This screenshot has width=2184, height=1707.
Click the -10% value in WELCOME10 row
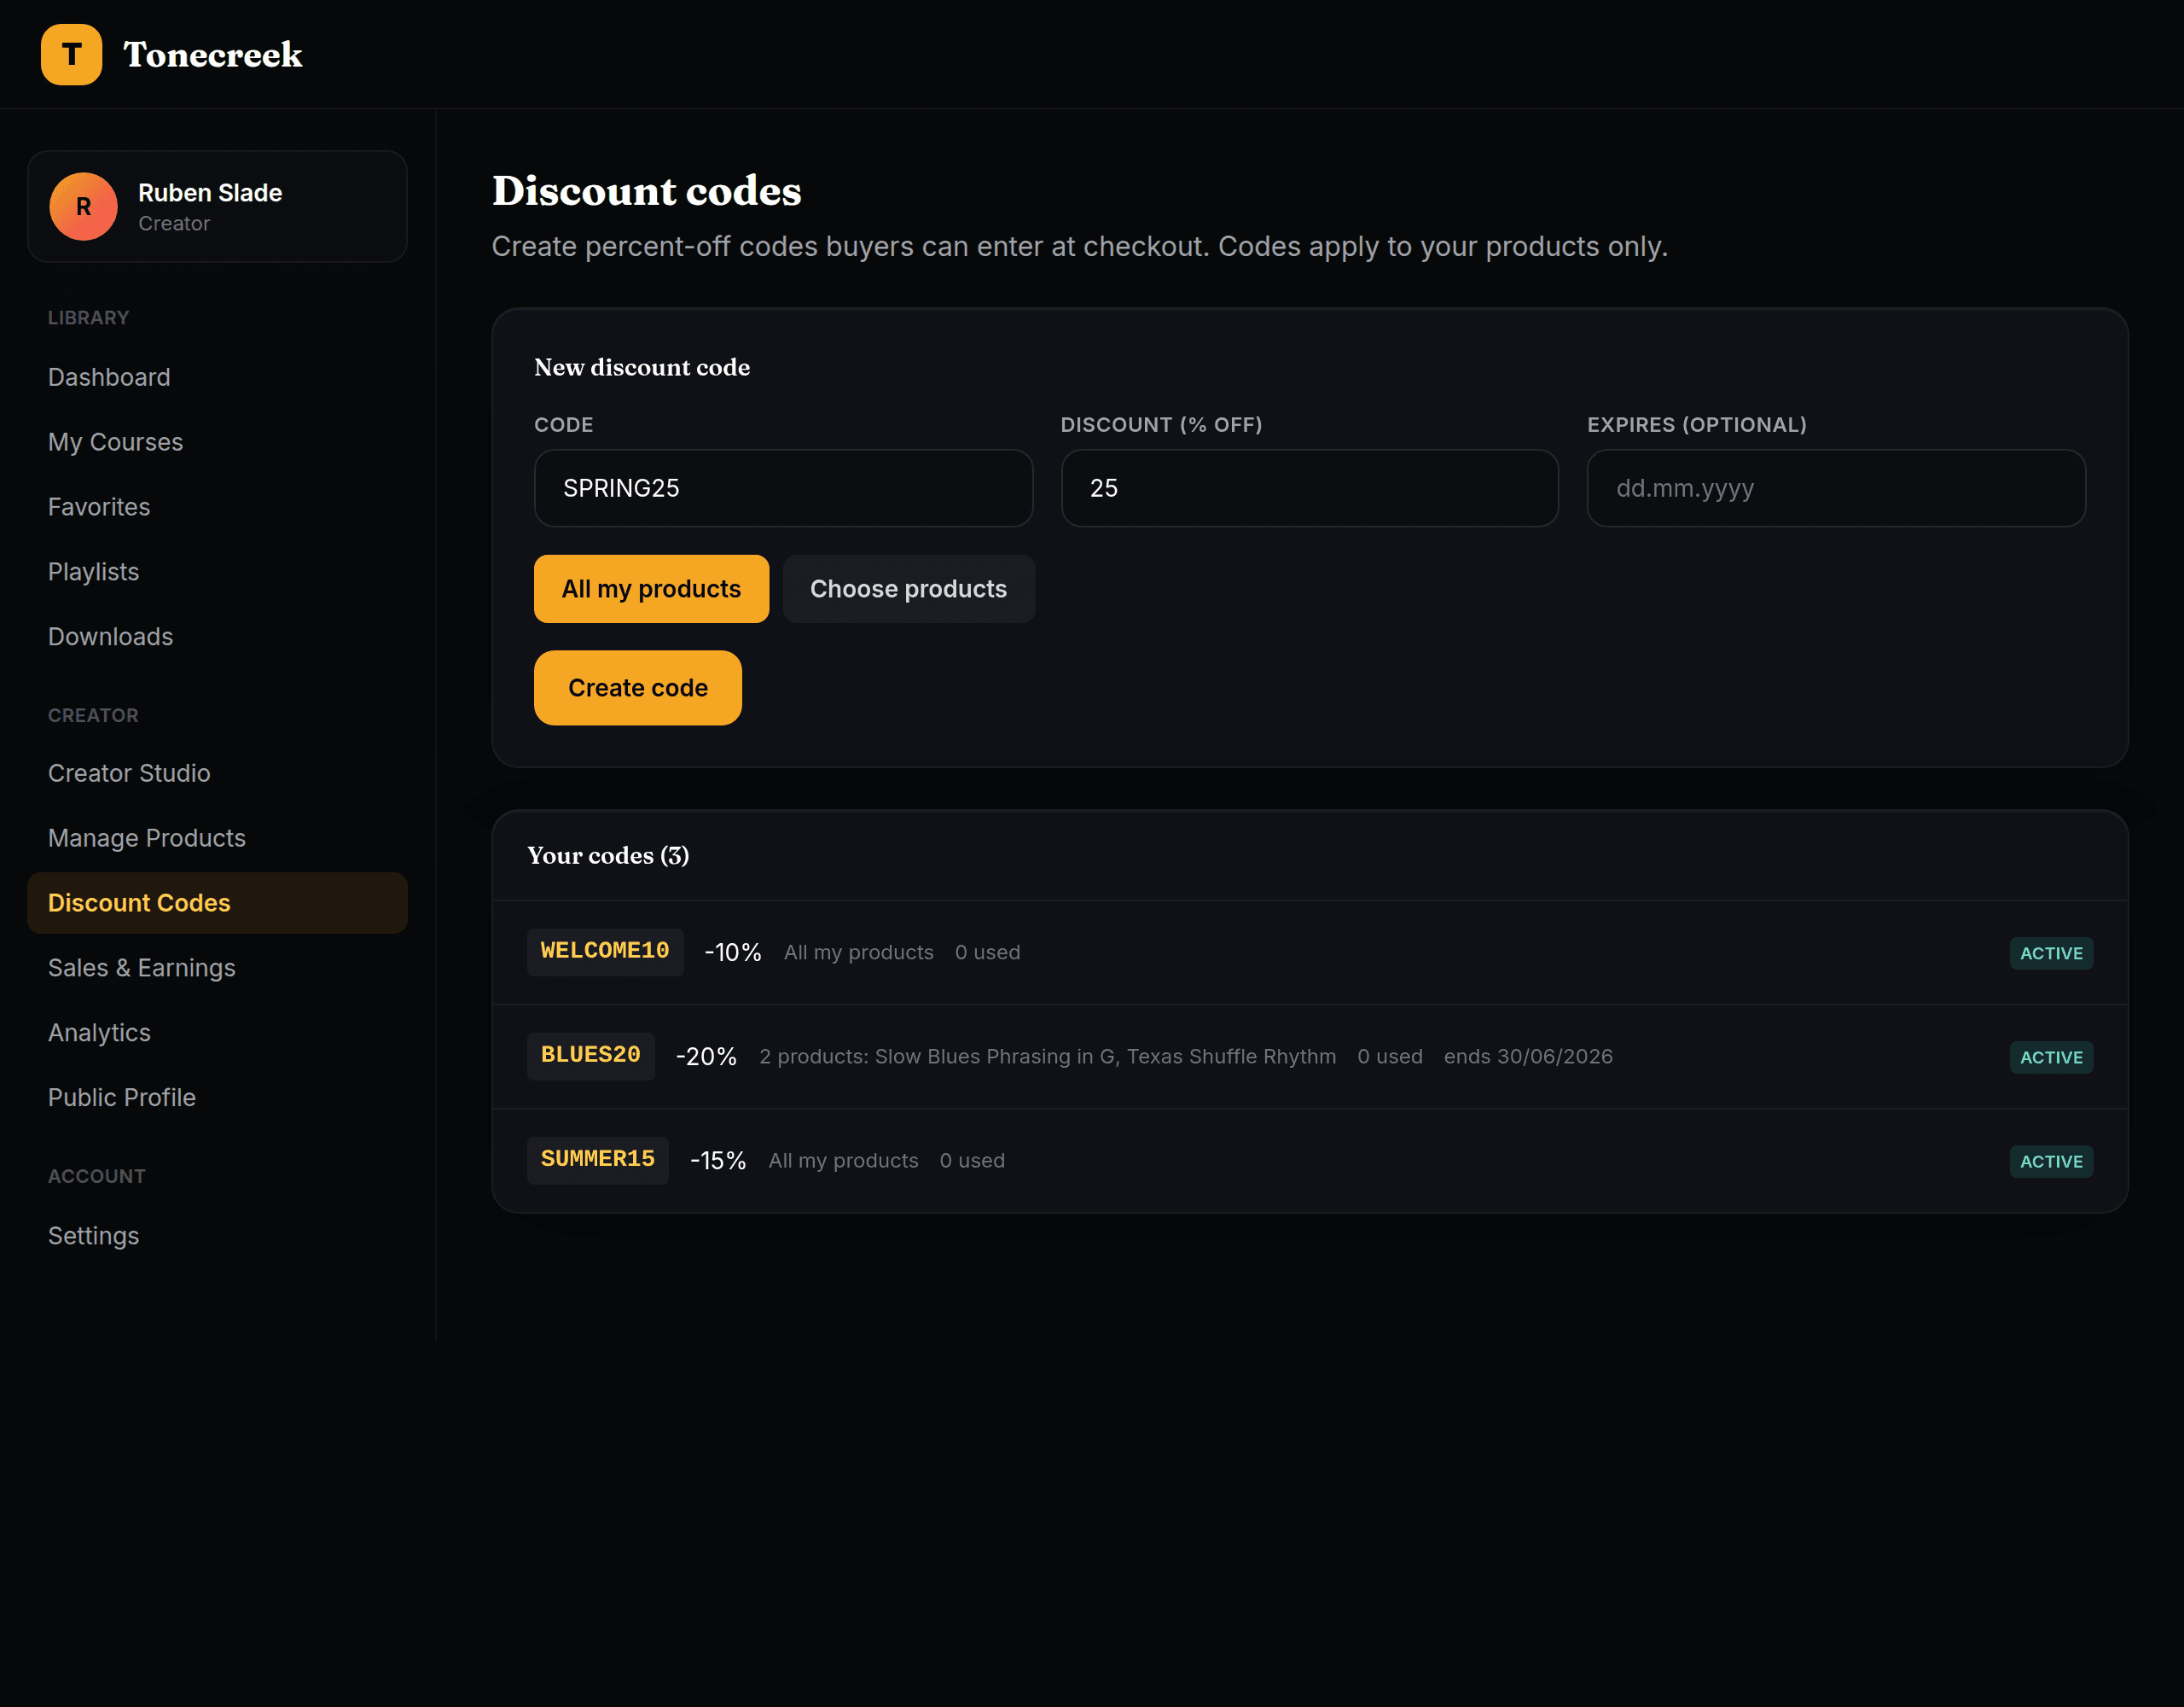click(733, 953)
